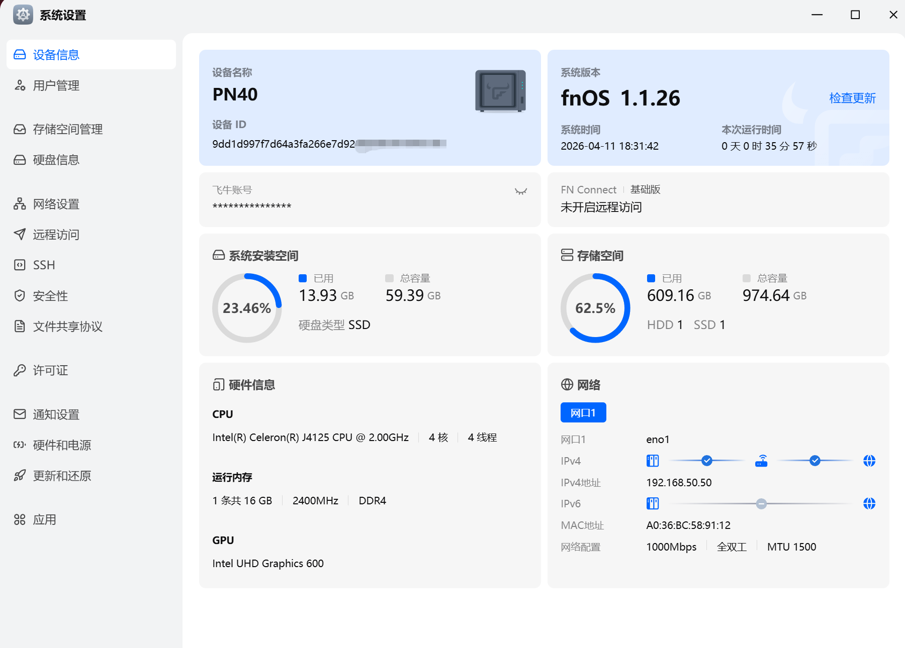
Task: Click the PN40 NAS device image
Action: 500,91
